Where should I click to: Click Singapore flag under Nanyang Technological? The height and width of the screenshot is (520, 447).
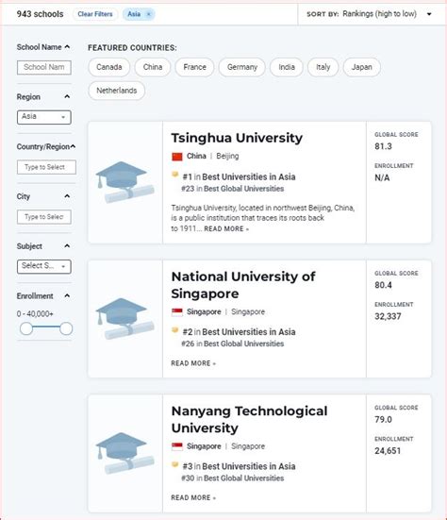[x=177, y=446]
